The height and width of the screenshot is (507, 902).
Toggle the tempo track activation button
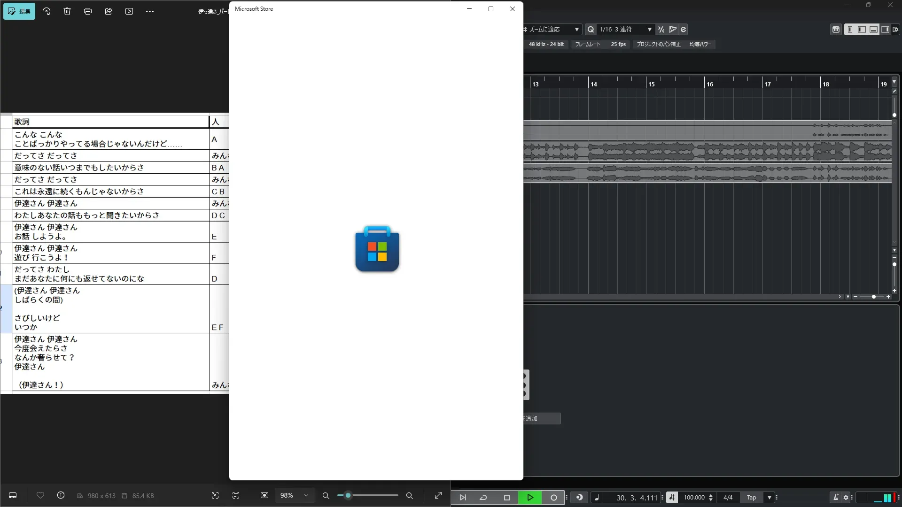[x=672, y=498]
